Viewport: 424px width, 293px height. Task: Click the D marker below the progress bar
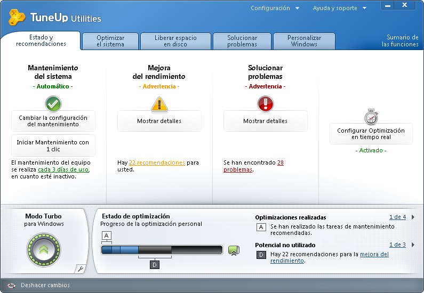[x=155, y=265]
